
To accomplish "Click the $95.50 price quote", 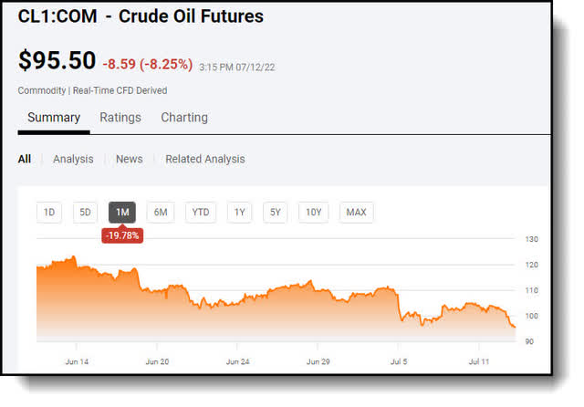I will [57, 61].
